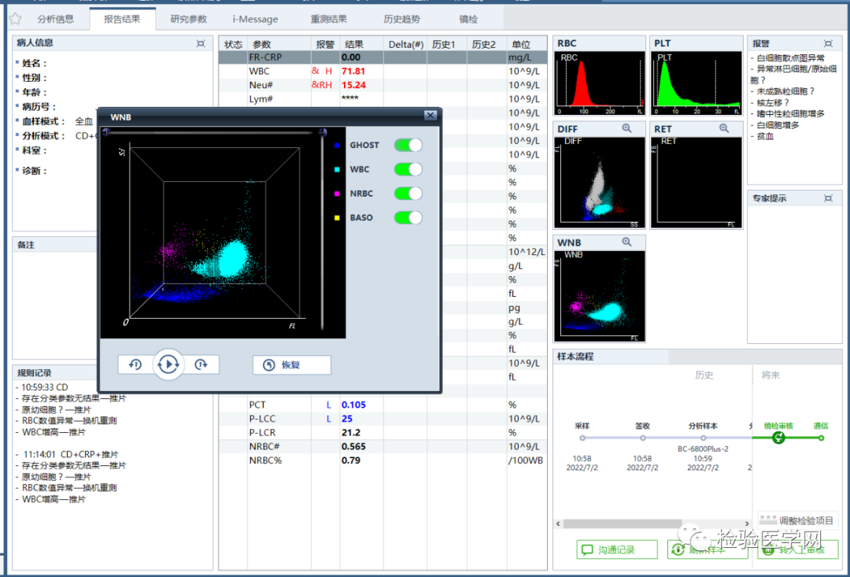Click the 核左移？ alarm message
850x577 pixels.
click(x=773, y=102)
